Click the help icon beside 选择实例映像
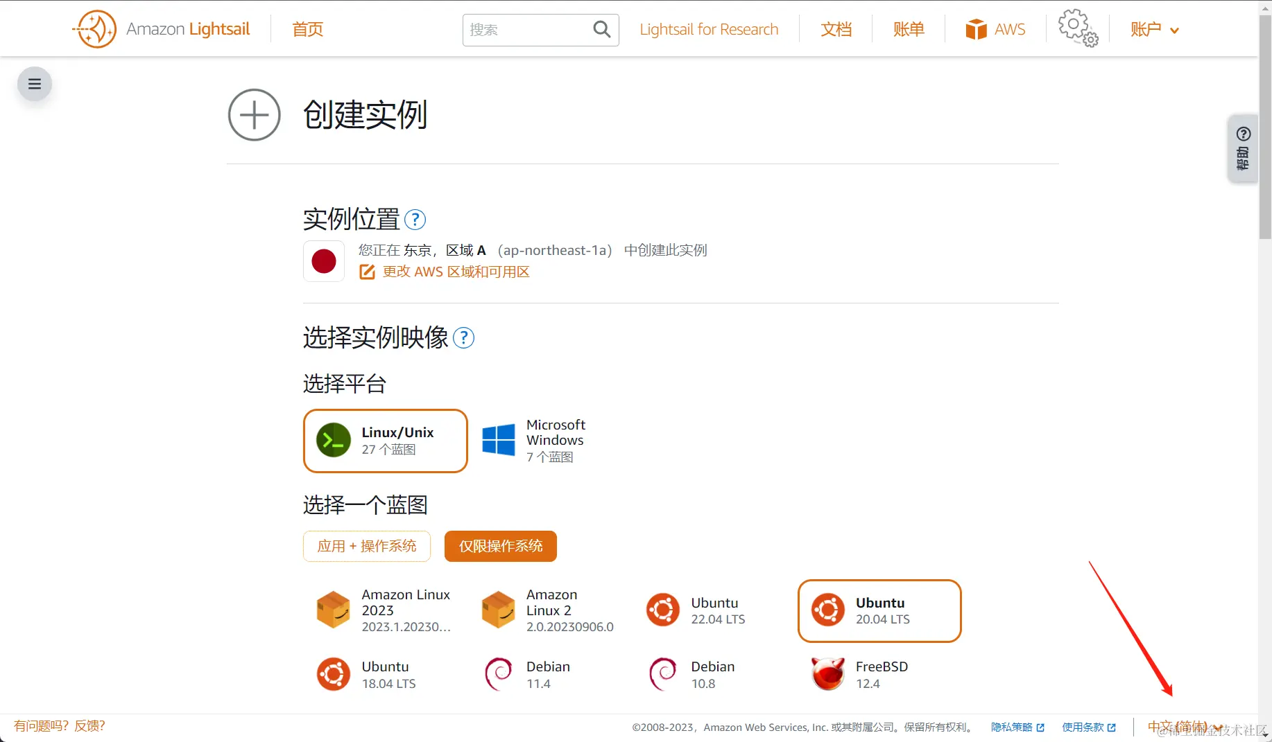The width and height of the screenshot is (1272, 742). click(x=463, y=338)
